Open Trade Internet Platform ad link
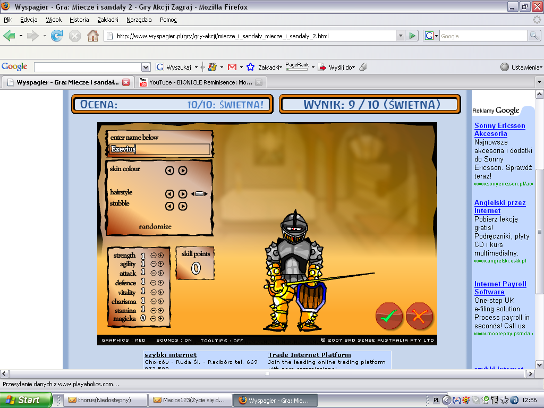Image resolution: width=544 pixels, height=408 pixels. click(310, 355)
